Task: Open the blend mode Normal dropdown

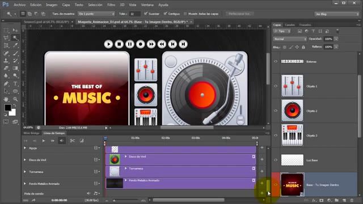Action: 290,39
